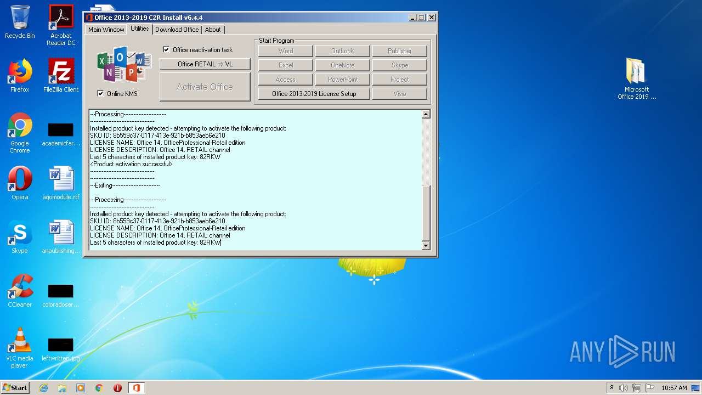
Task: Click the installer window title bar icon
Action: 89,18
